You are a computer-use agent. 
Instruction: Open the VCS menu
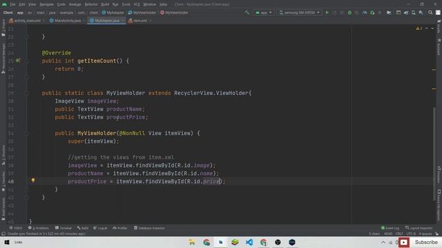[x=137, y=4]
